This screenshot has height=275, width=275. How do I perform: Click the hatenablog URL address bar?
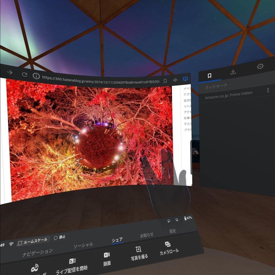[x=101, y=80]
